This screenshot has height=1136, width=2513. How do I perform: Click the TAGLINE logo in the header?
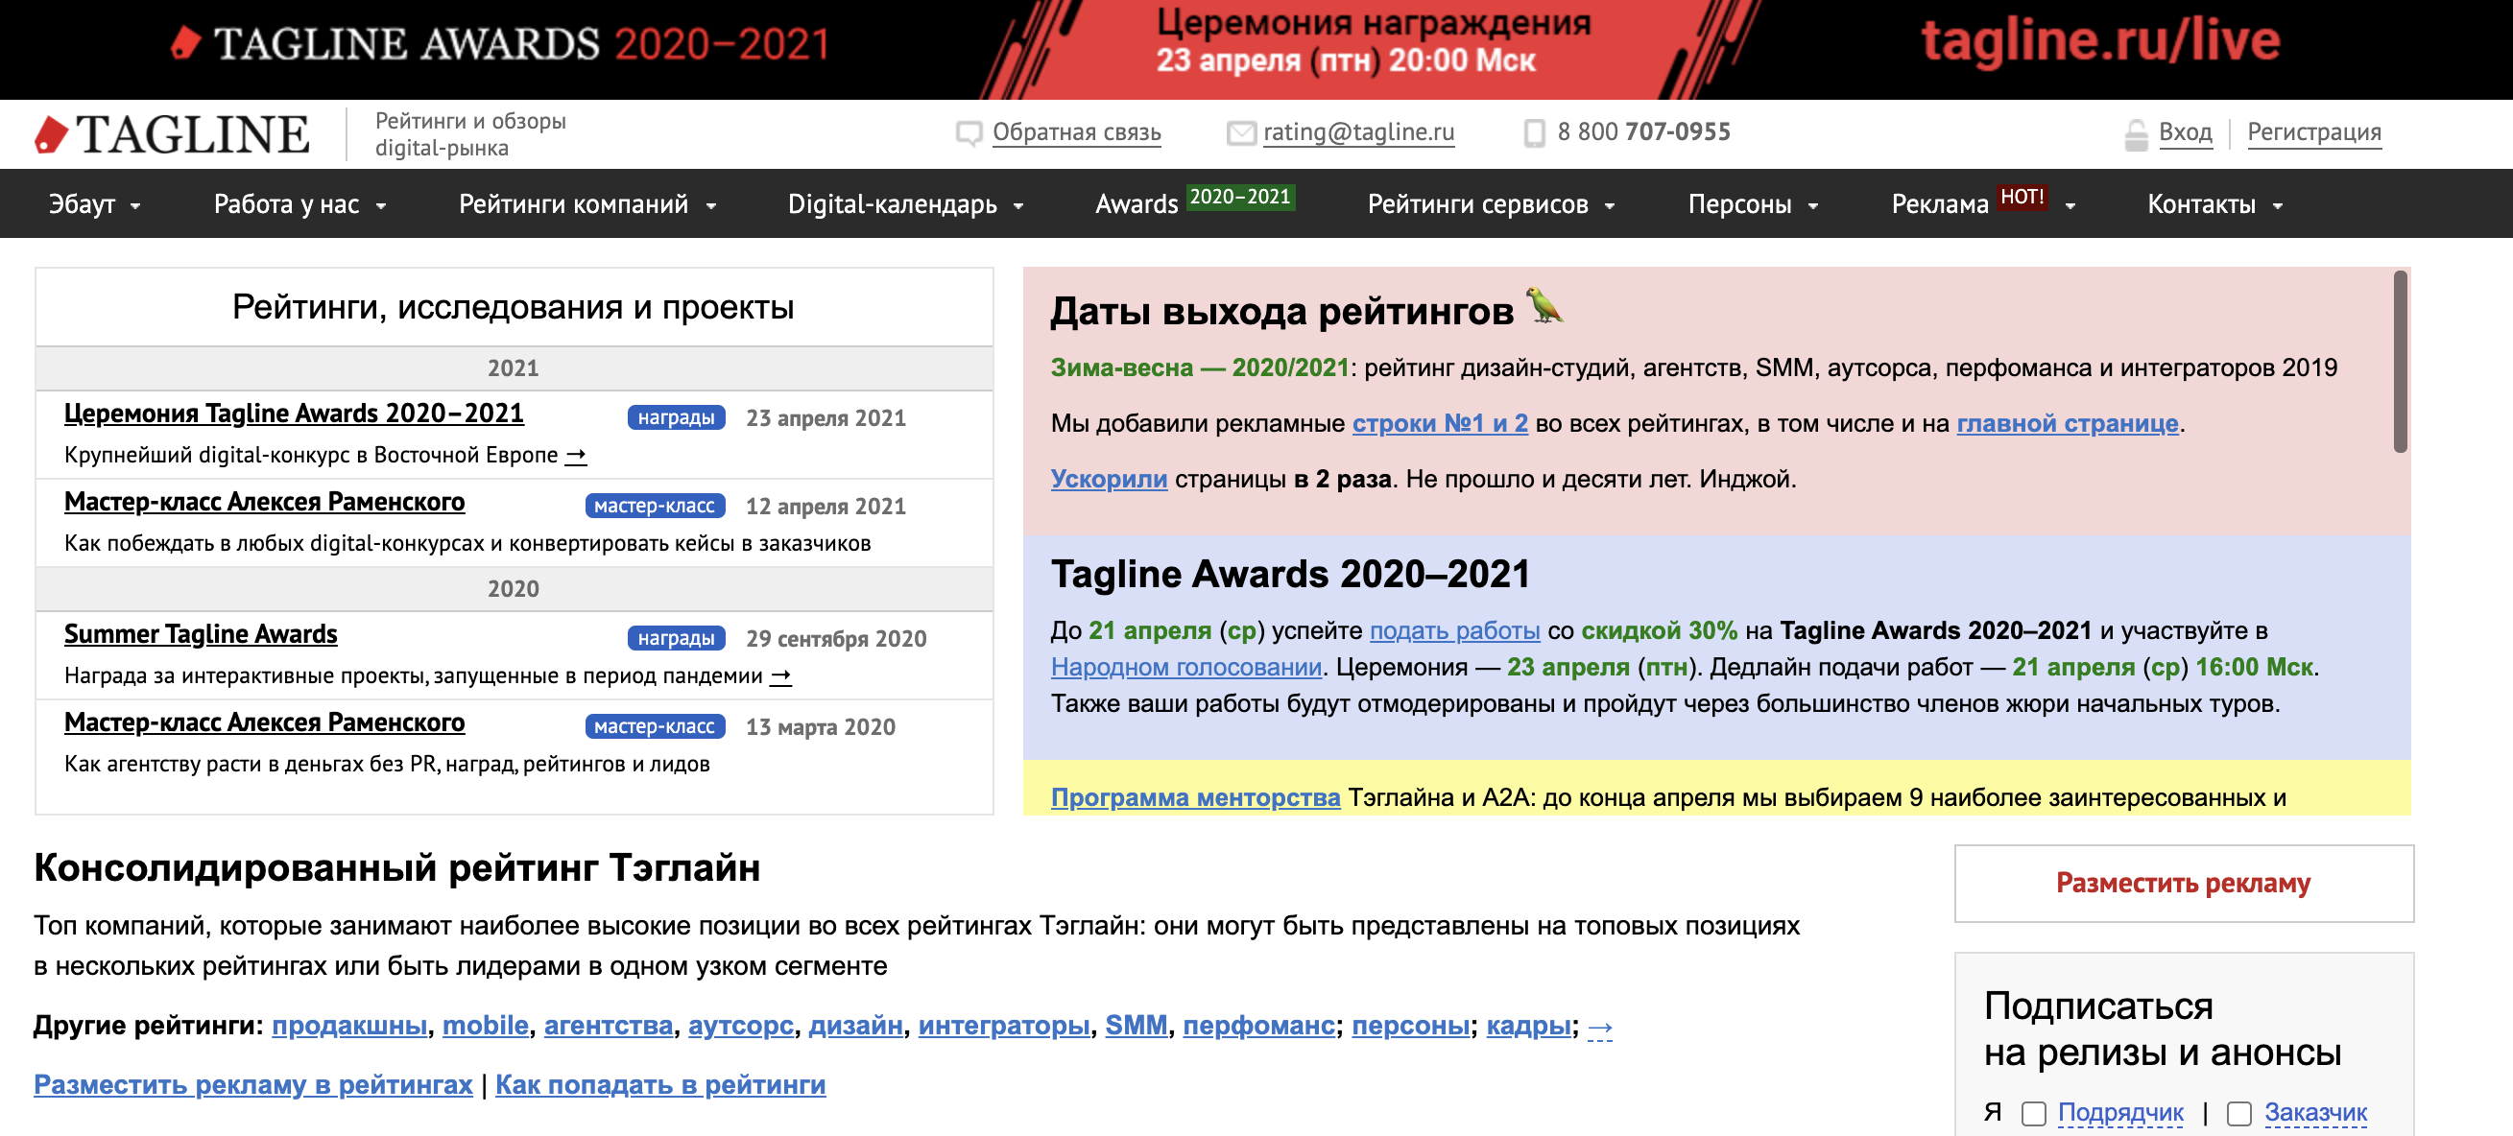tap(172, 134)
